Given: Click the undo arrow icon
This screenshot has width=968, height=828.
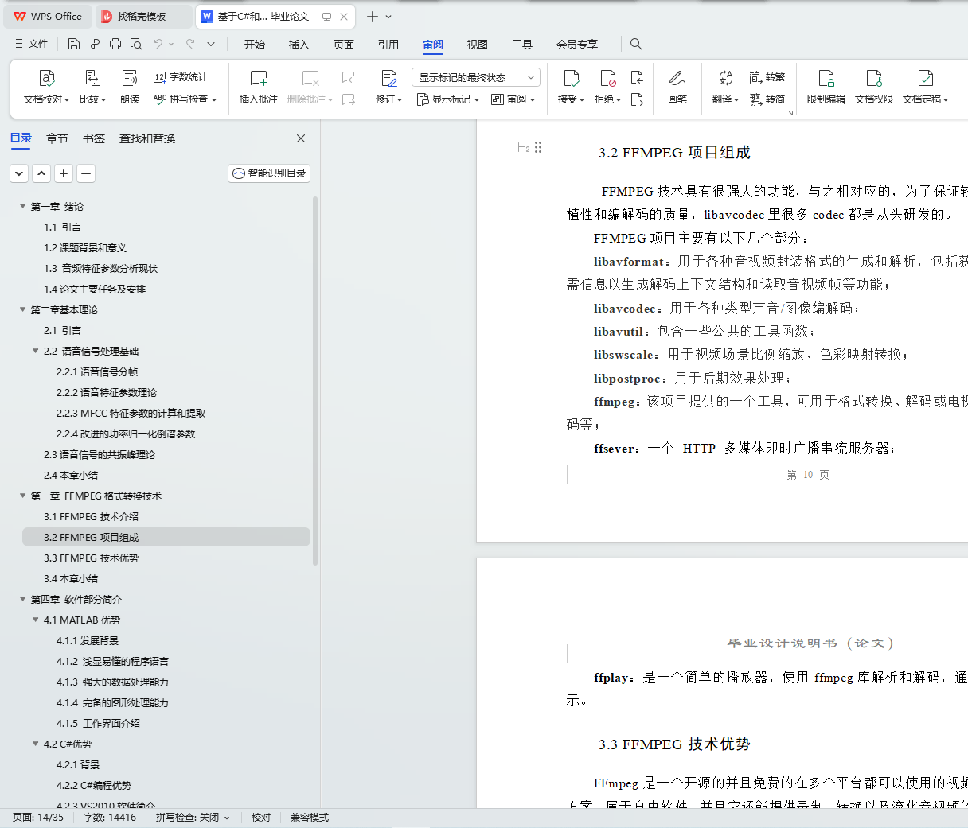Looking at the screenshot, I should click(158, 44).
